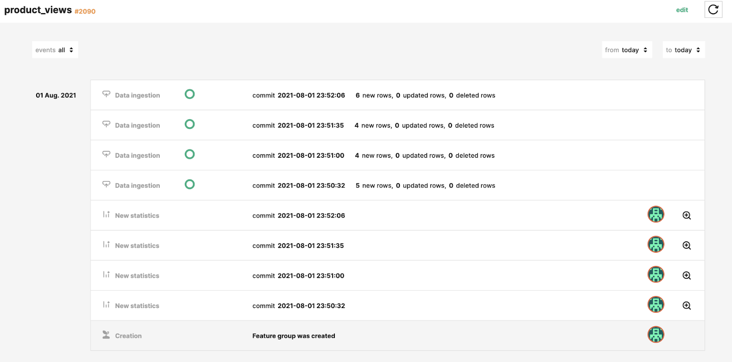The height and width of the screenshot is (362, 732).
Task: Click user avatar on Creation row
Action: pyautogui.click(x=656, y=335)
